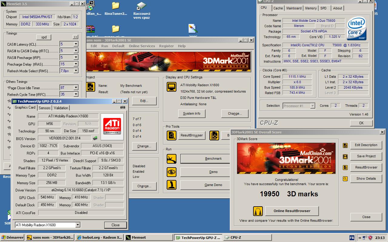Click the ResultBrowser icon in score dialog
Image resolution: width=388 pixels, height=242 pixels.
click(345, 168)
